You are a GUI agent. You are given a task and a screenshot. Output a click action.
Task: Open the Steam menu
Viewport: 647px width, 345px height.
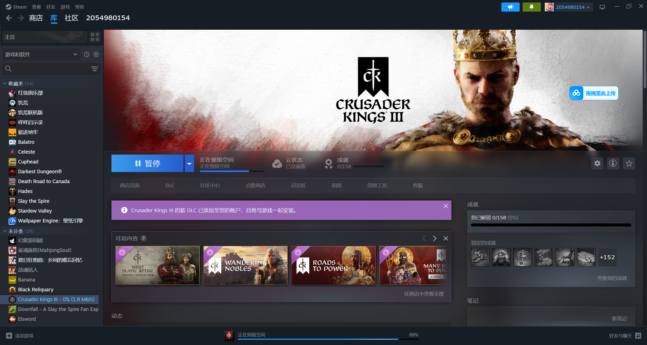pos(20,7)
